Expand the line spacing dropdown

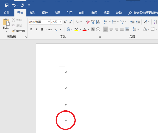(x=138, y=29)
